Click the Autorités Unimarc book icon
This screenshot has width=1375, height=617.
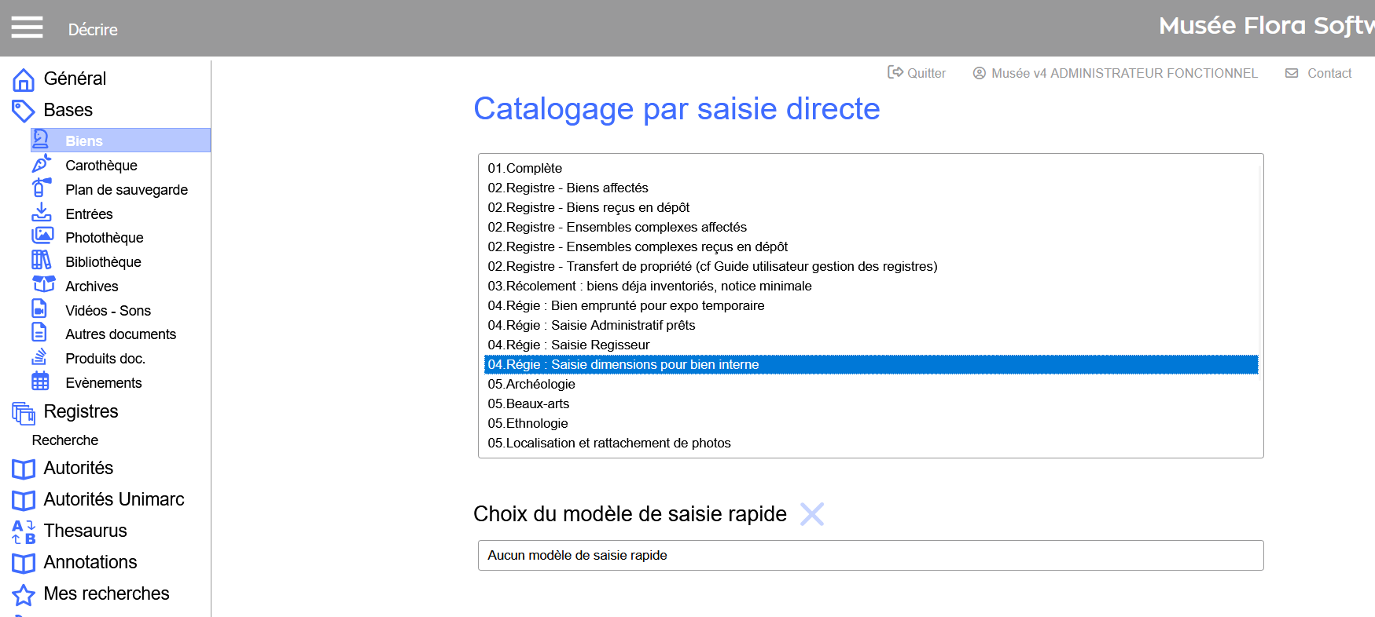coord(24,501)
